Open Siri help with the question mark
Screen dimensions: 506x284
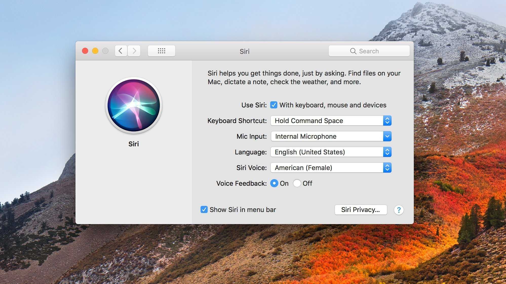(399, 210)
